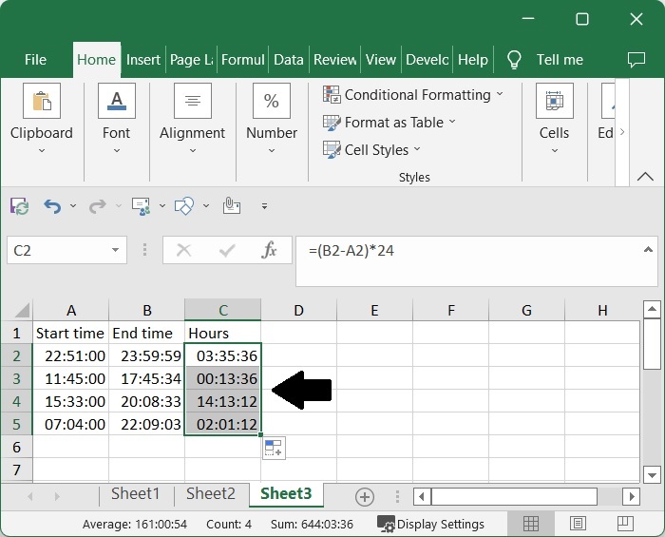The height and width of the screenshot is (537, 665).
Task: Switch to the Data tab
Action: [x=289, y=60]
